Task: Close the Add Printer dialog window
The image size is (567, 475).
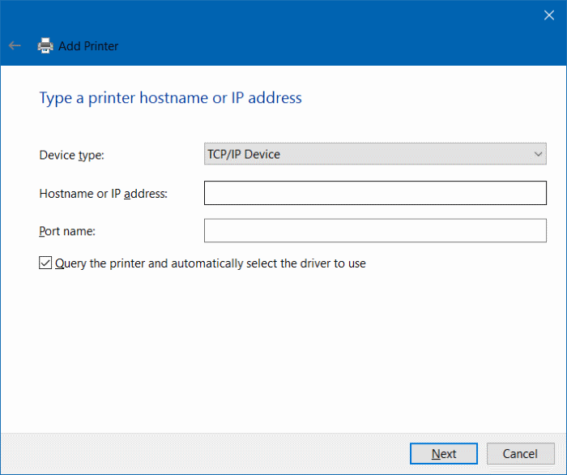Action: [548, 15]
